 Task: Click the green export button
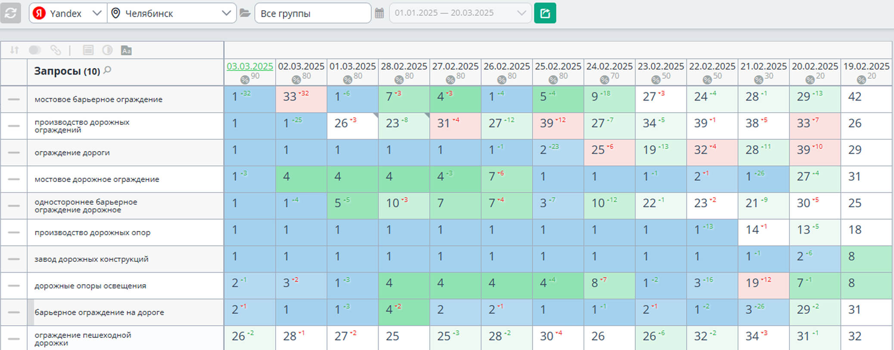tap(545, 13)
